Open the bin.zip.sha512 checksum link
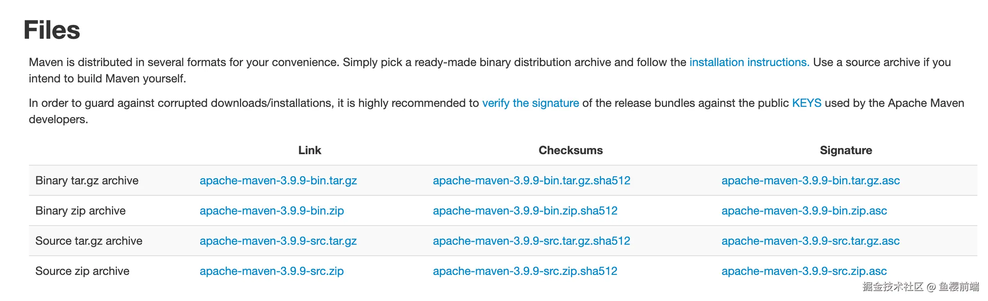The width and height of the screenshot is (988, 301). click(x=525, y=211)
